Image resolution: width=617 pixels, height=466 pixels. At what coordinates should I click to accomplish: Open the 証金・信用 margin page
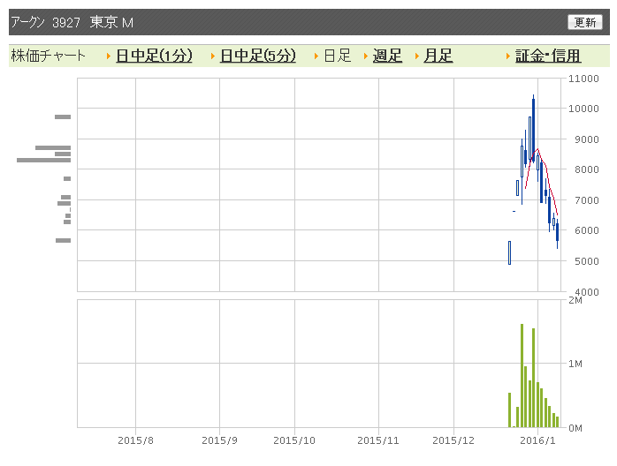(x=548, y=56)
